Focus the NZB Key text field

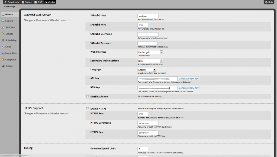tap(157, 88)
